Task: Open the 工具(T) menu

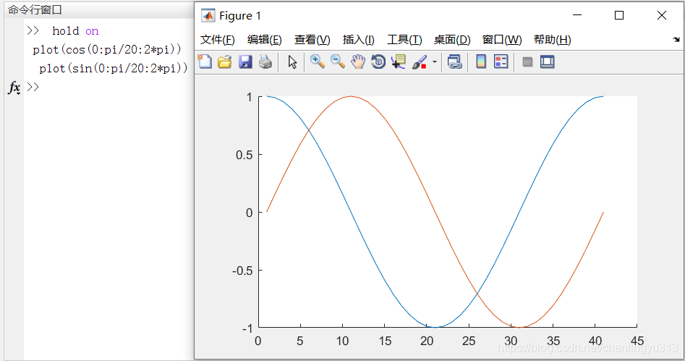Action: click(404, 40)
